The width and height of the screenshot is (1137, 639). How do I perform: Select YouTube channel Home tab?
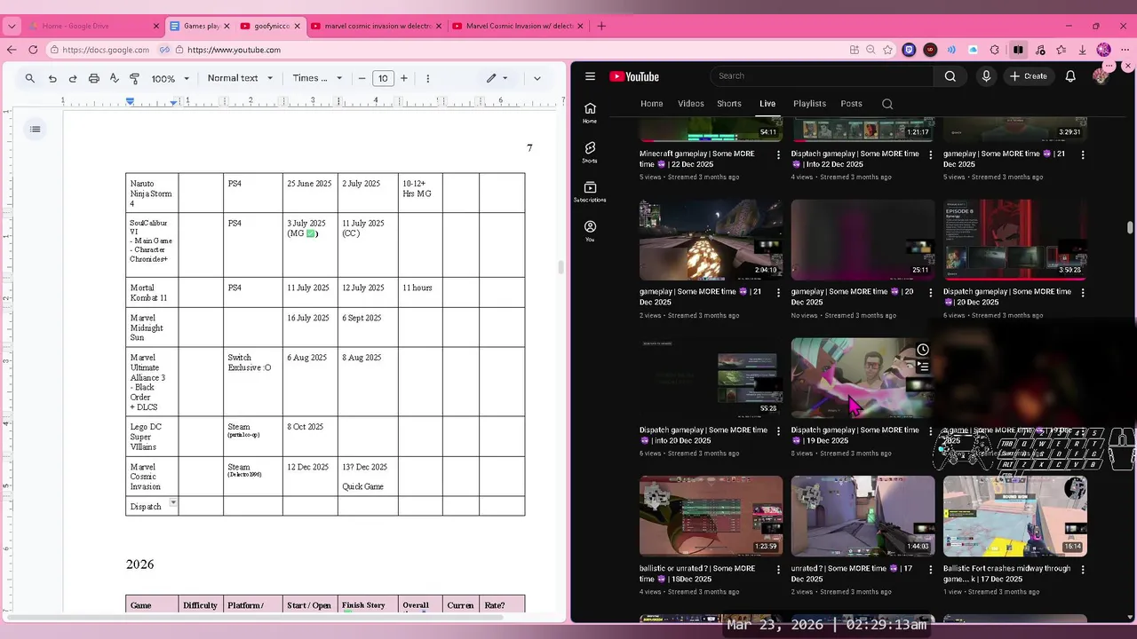click(652, 104)
